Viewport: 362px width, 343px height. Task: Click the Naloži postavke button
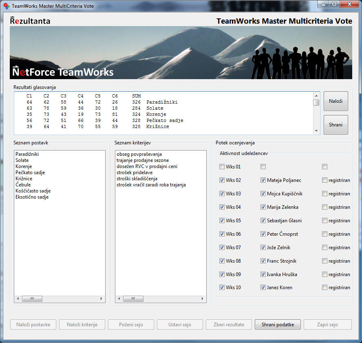pyautogui.click(x=33, y=325)
